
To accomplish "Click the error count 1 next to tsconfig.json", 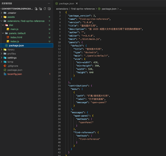I will [50, 74].
